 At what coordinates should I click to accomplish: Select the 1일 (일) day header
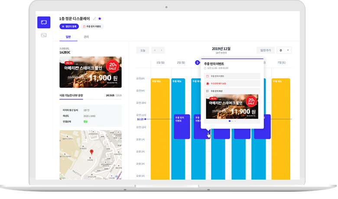click(x=160, y=63)
